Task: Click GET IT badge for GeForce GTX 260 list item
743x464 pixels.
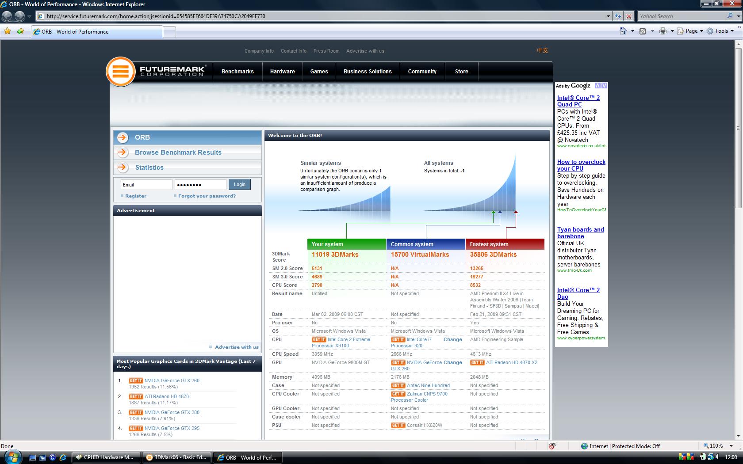Action: pyautogui.click(x=136, y=380)
